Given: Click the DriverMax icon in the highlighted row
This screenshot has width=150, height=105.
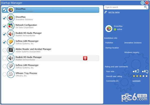Looking at the screenshot, I should (x=11, y=10).
